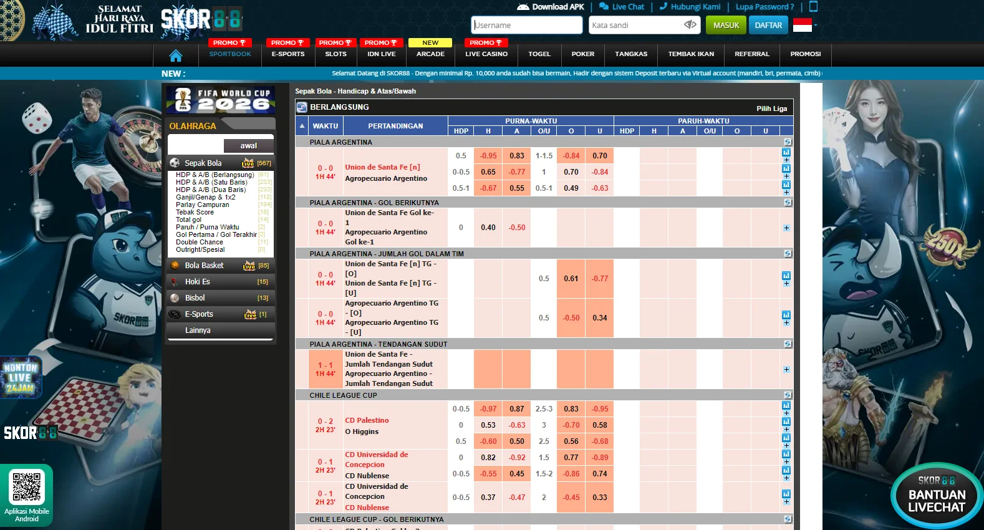Select HDP & A/B (Berlangsung) option

tap(215, 175)
